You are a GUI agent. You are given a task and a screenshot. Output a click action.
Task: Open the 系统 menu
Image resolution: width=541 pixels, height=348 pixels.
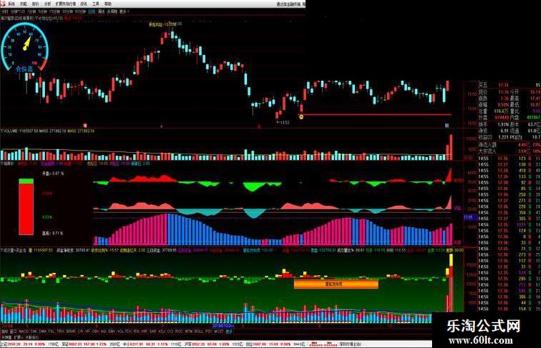(11, 4)
